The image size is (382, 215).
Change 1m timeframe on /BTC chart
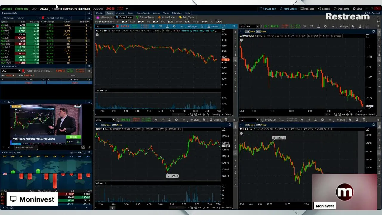click(x=184, y=120)
